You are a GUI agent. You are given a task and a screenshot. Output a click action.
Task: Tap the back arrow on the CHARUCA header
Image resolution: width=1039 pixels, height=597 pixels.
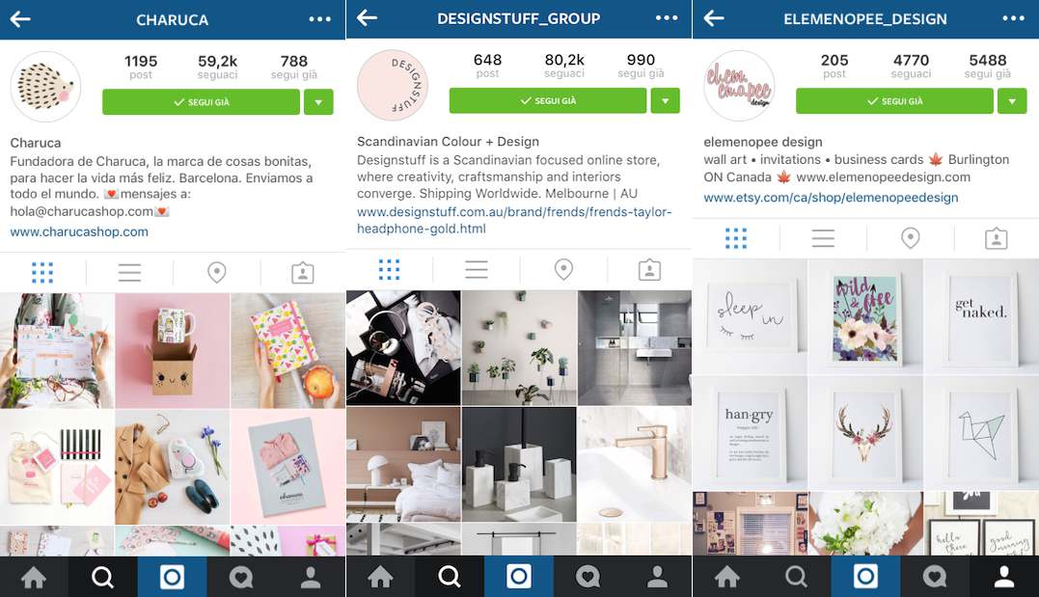point(20,19)
